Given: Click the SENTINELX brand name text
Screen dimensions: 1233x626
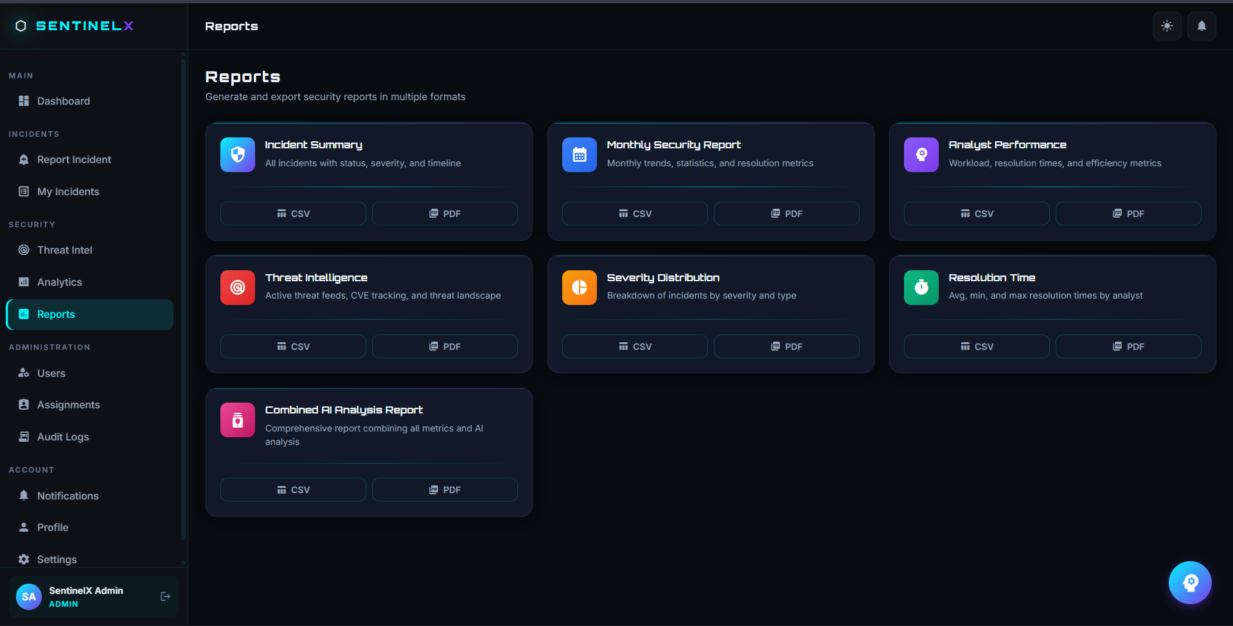Looking at the screenshot, I should pyautogui.click(x=85, y=26).
